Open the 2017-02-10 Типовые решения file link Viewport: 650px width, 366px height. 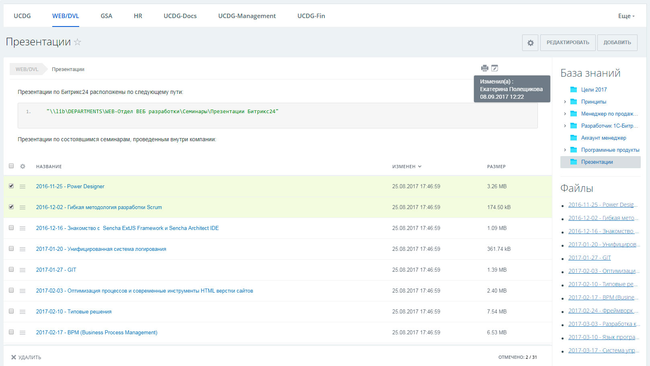[74, 312]
